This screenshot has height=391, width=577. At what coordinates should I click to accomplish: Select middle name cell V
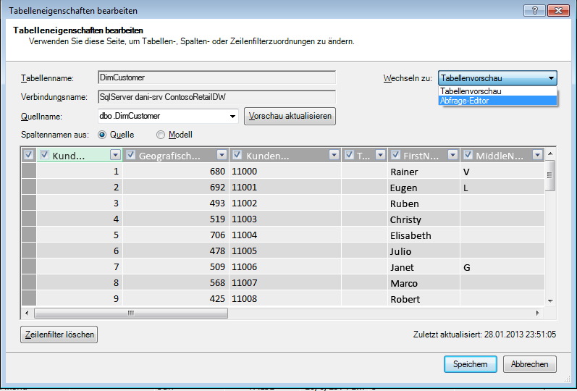point(502,171)
